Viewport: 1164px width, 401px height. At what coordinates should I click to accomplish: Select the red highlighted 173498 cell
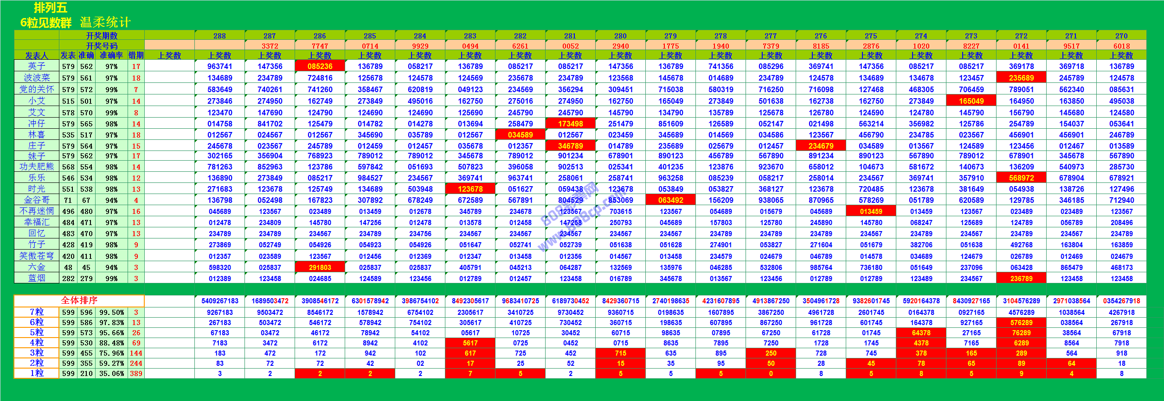570,124
